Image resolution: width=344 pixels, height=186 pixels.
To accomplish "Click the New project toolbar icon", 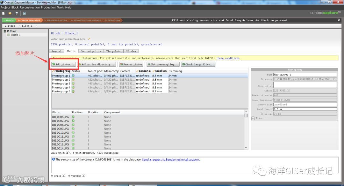I will pyautogui.click(x=3, y=13).
